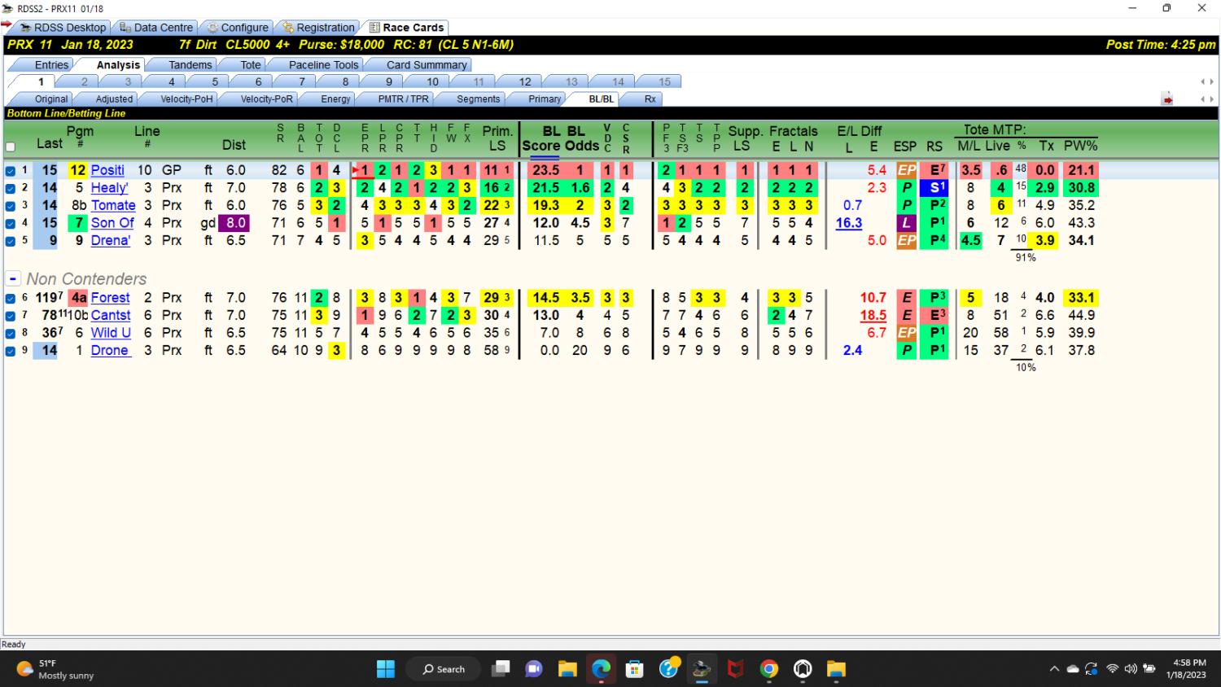
Task: Open the Healy' horse link
Action: coord(109,188)
